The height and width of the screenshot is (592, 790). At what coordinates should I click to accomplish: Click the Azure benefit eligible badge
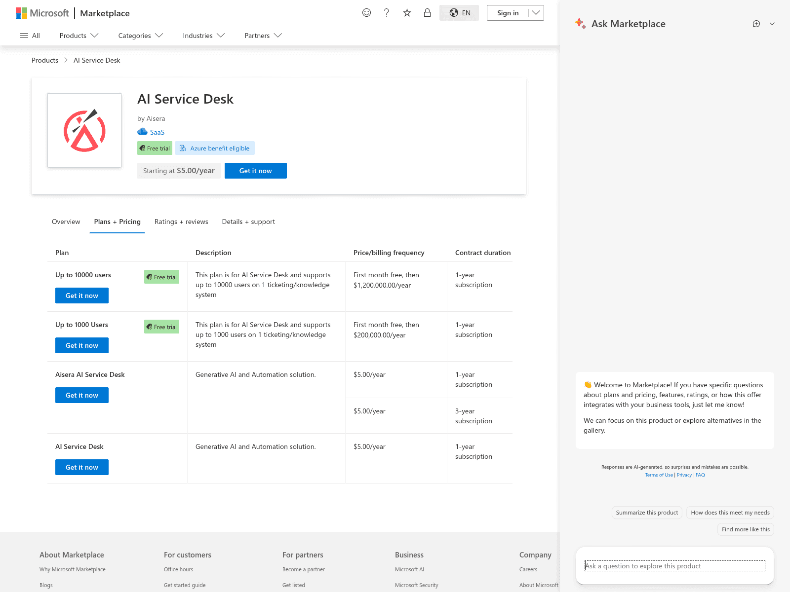215,148
